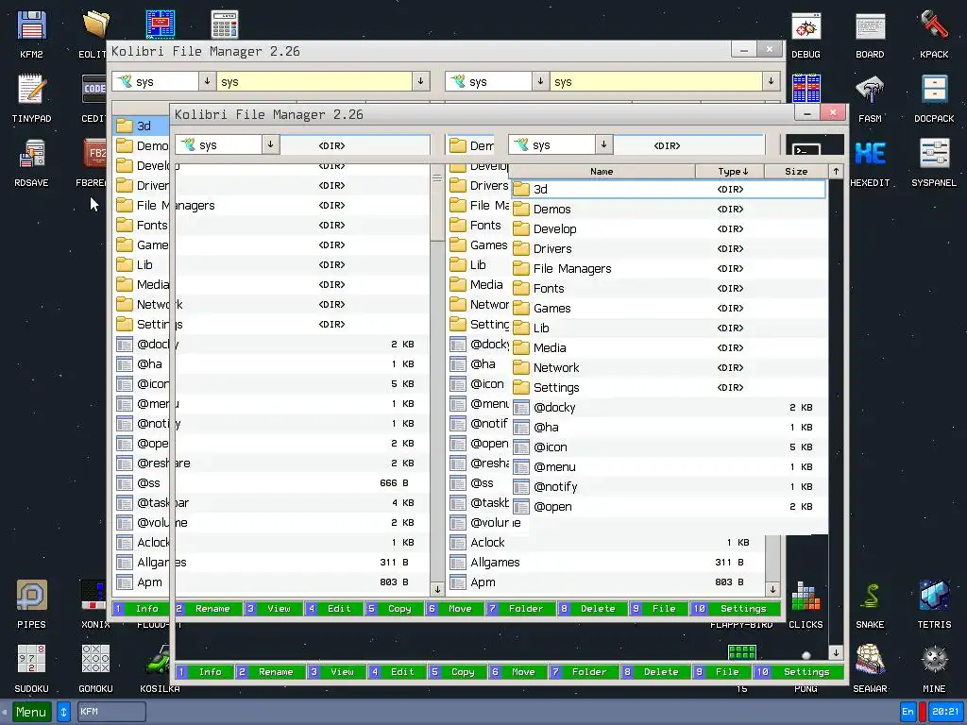The image size is (967, 725).
Task: Expand right path history in back window
Action: pos(771,81)
